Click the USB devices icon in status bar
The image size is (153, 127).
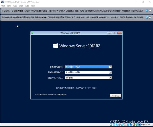coord(123,124)
